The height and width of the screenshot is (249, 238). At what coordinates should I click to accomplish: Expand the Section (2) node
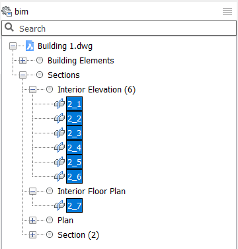pyautogui.click(x=32, y=234)
